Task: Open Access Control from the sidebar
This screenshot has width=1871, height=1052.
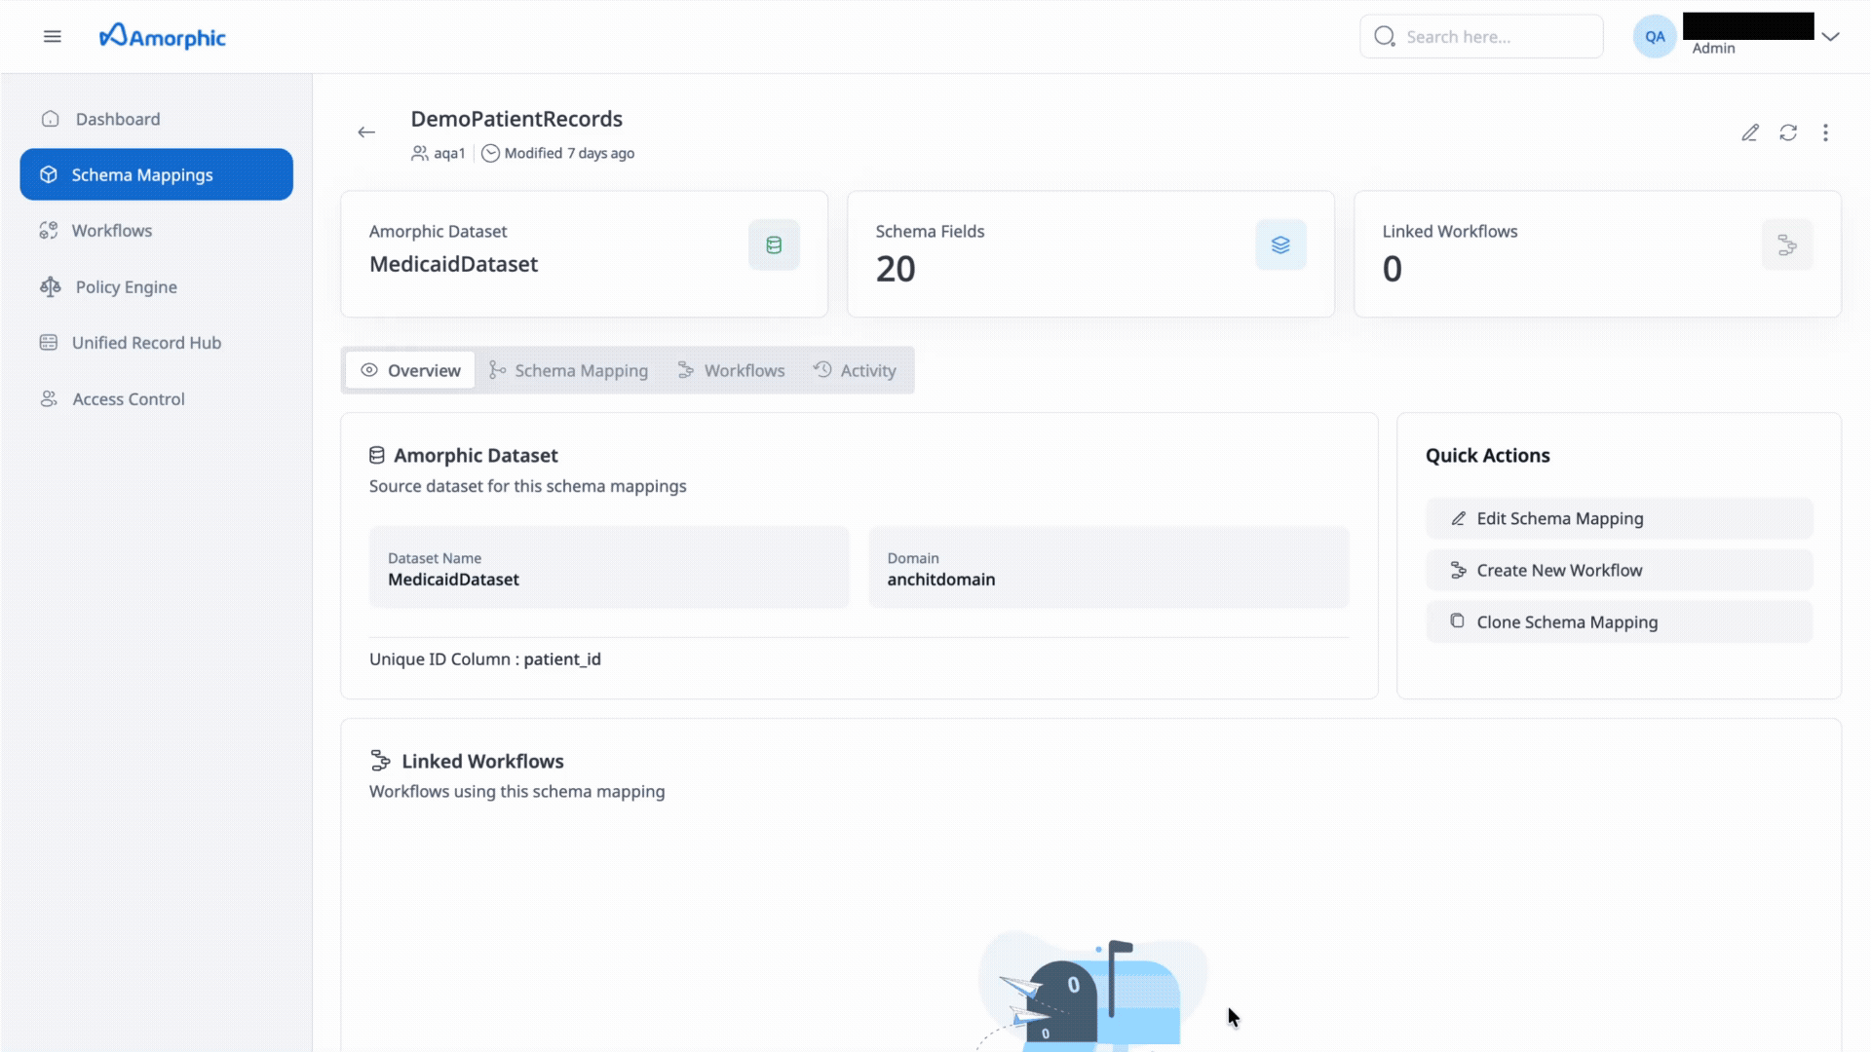Action: tap(48, 398)
